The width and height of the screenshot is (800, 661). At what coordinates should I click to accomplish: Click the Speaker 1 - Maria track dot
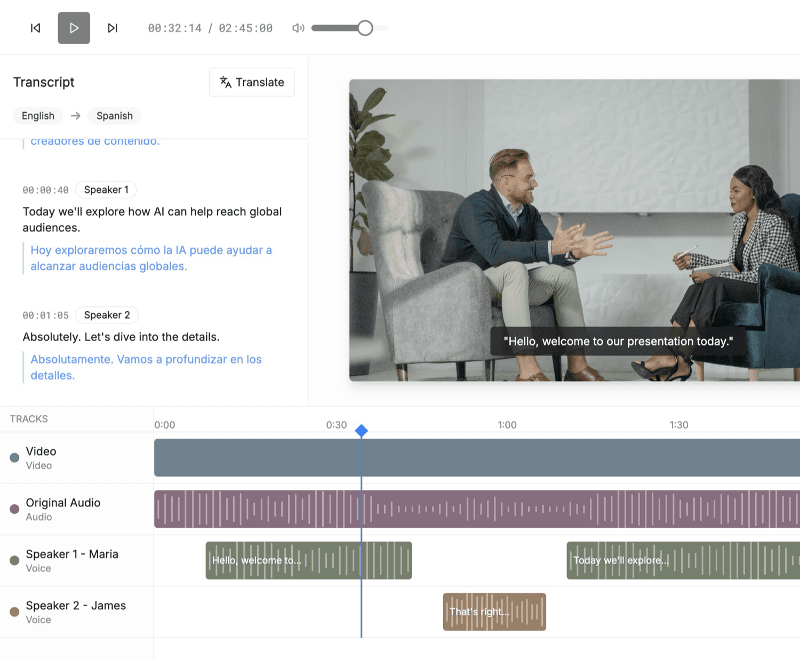pos(15,561)
